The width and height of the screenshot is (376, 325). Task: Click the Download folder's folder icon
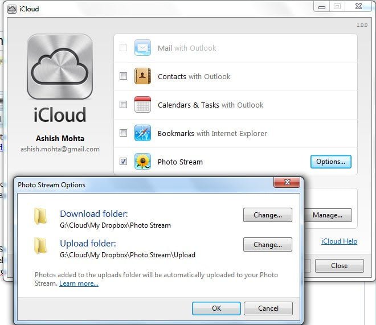click(x=40, y=216)
